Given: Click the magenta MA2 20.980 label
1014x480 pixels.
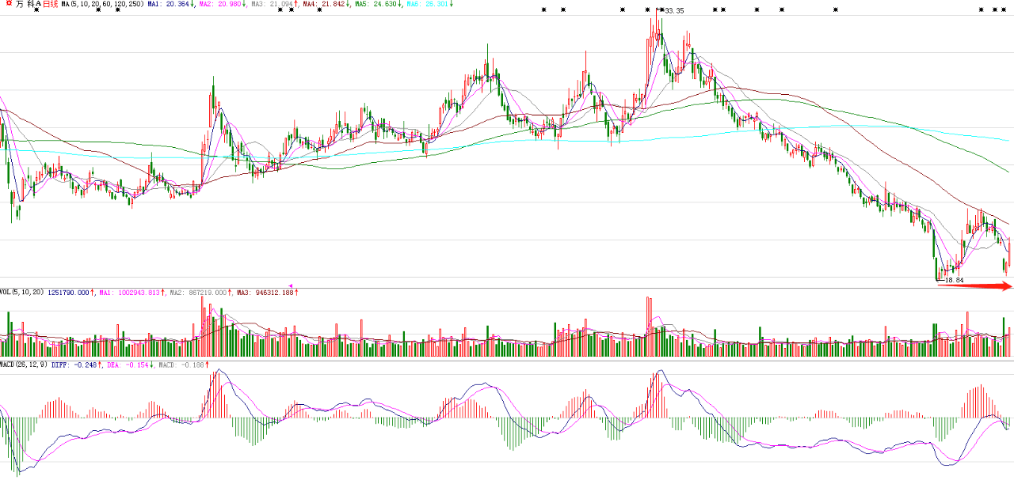Looking at the screenshot, I should [x=223, y=4].
